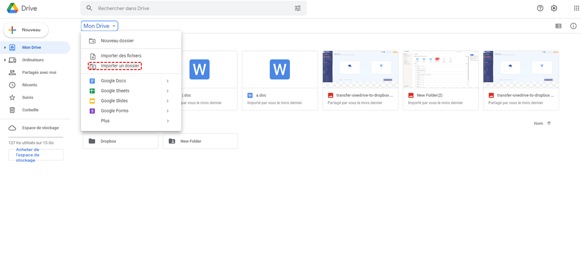
Task: Click the Google Docs blue icon
Action: (92, 81)
